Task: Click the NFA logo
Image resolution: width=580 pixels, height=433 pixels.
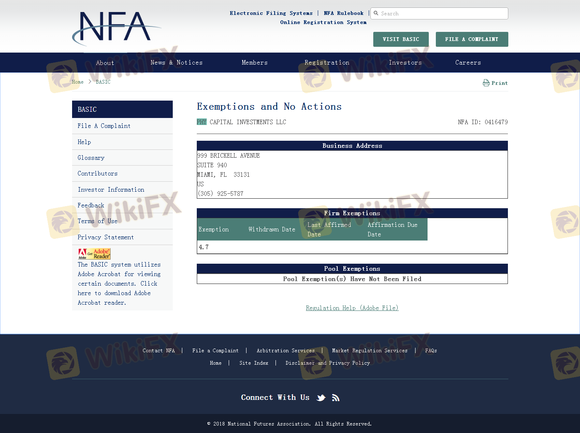Action: point(116,28)
